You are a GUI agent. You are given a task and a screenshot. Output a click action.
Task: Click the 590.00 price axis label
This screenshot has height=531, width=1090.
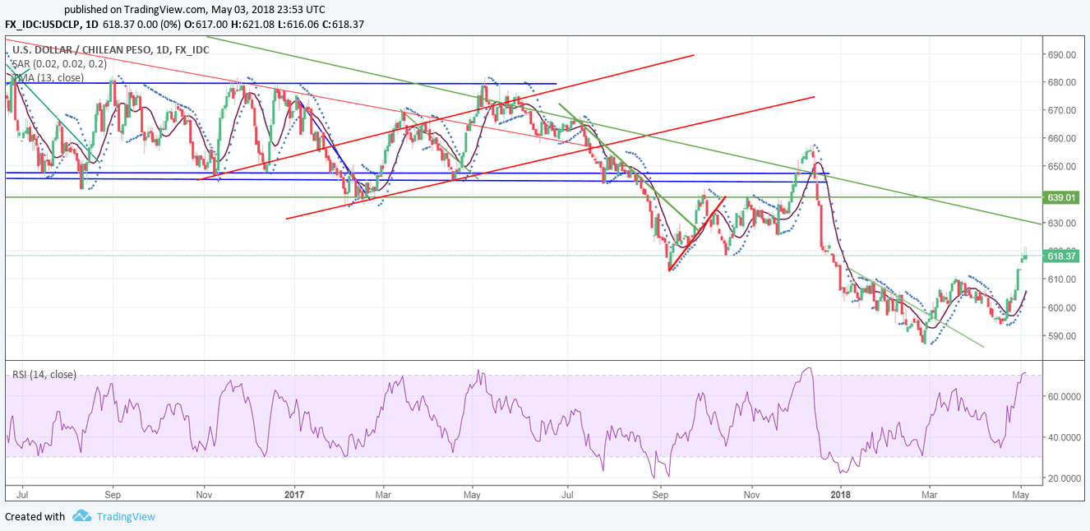tap(1062, 336)
